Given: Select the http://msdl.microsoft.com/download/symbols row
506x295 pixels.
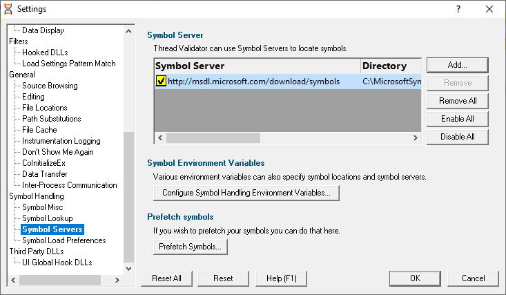Looking at the screenshot, I should click(288, 82).
